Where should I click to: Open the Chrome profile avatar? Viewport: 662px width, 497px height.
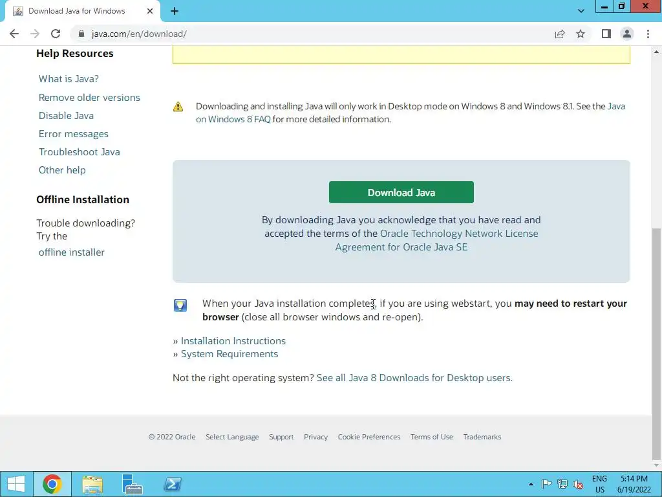(x=627, y=34)
